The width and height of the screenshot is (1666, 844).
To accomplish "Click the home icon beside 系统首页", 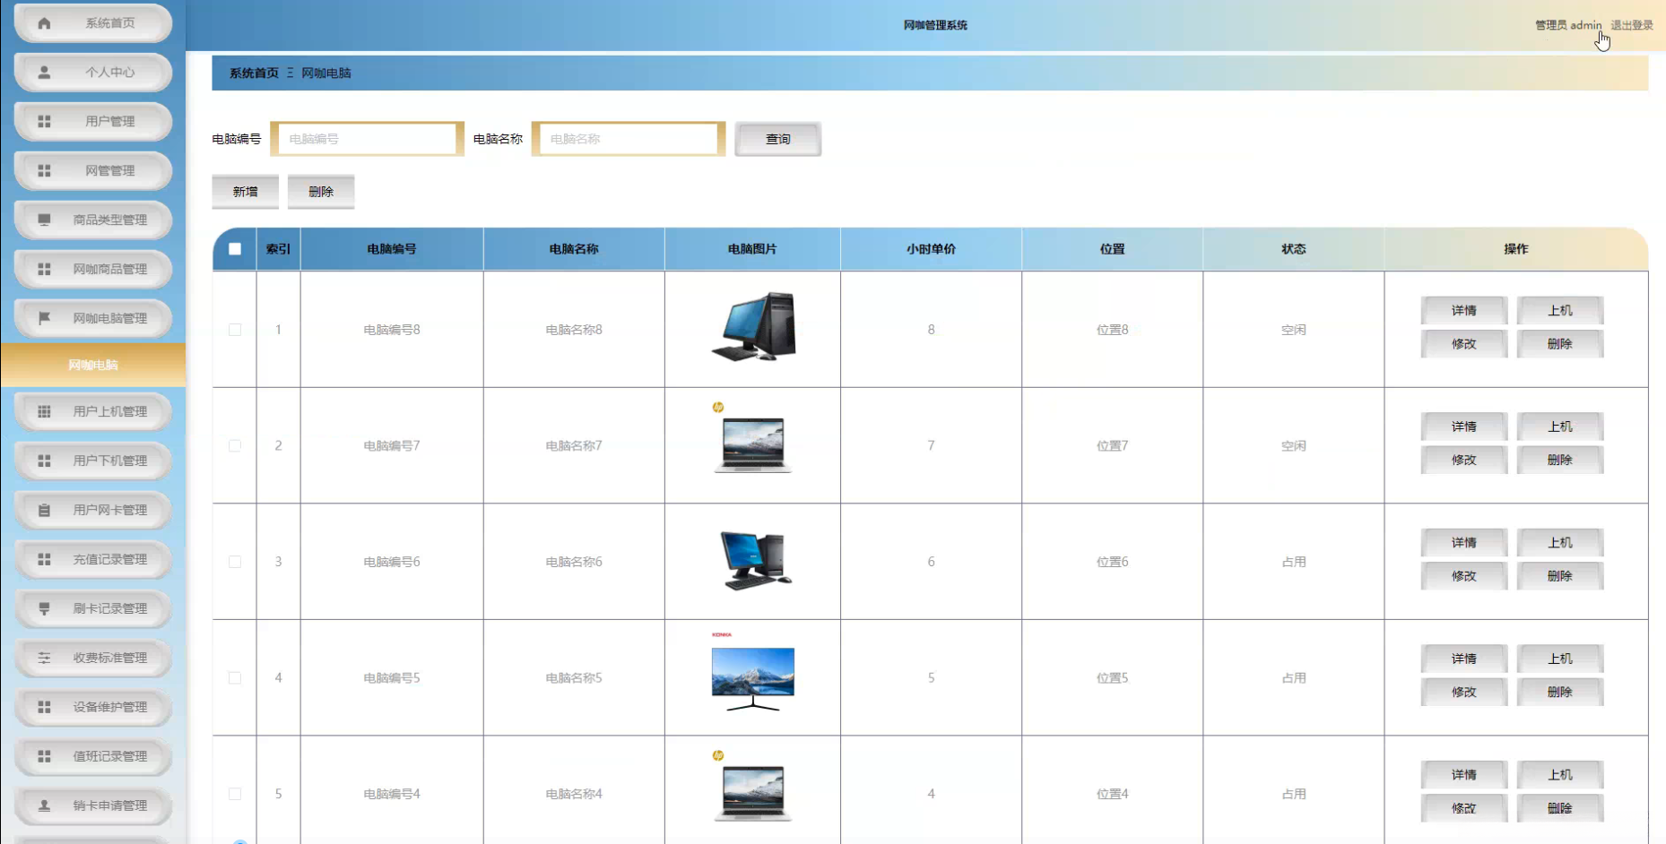I will [x=44, y=23].
